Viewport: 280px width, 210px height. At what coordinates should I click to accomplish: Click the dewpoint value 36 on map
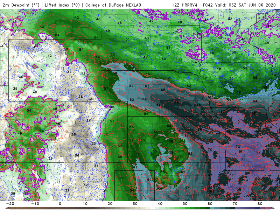coord(77,155)
